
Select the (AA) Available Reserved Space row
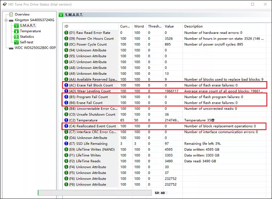164,79
